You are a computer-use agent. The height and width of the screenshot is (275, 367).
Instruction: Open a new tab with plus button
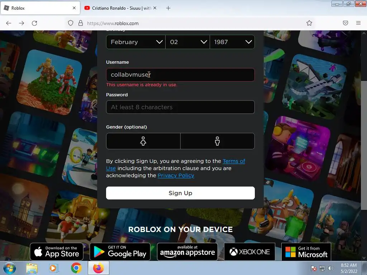click(x=168, y=8)
